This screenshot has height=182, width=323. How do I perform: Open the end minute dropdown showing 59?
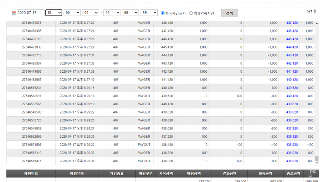tap(130, 13)
